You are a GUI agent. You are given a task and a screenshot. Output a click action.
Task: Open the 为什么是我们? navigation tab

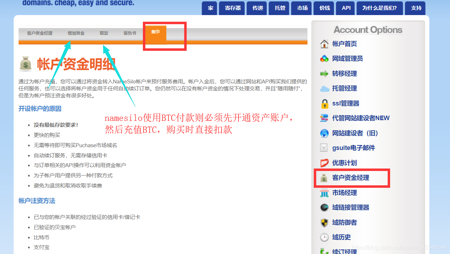[380, 8]
